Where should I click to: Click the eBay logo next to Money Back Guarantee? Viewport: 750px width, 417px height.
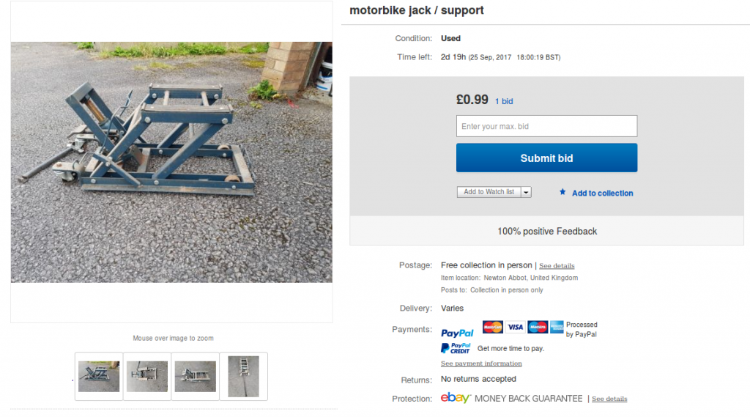[455, 398]
